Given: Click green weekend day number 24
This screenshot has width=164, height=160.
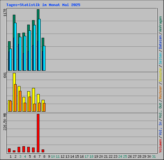Looking at the screenshot, I should pyautogui.click(x=120, y=156).
